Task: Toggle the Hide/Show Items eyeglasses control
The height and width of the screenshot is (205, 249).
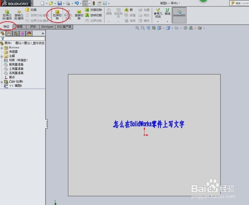Action: [177, 28]
